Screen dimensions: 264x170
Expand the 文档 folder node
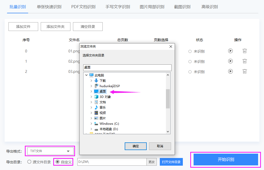91,102
